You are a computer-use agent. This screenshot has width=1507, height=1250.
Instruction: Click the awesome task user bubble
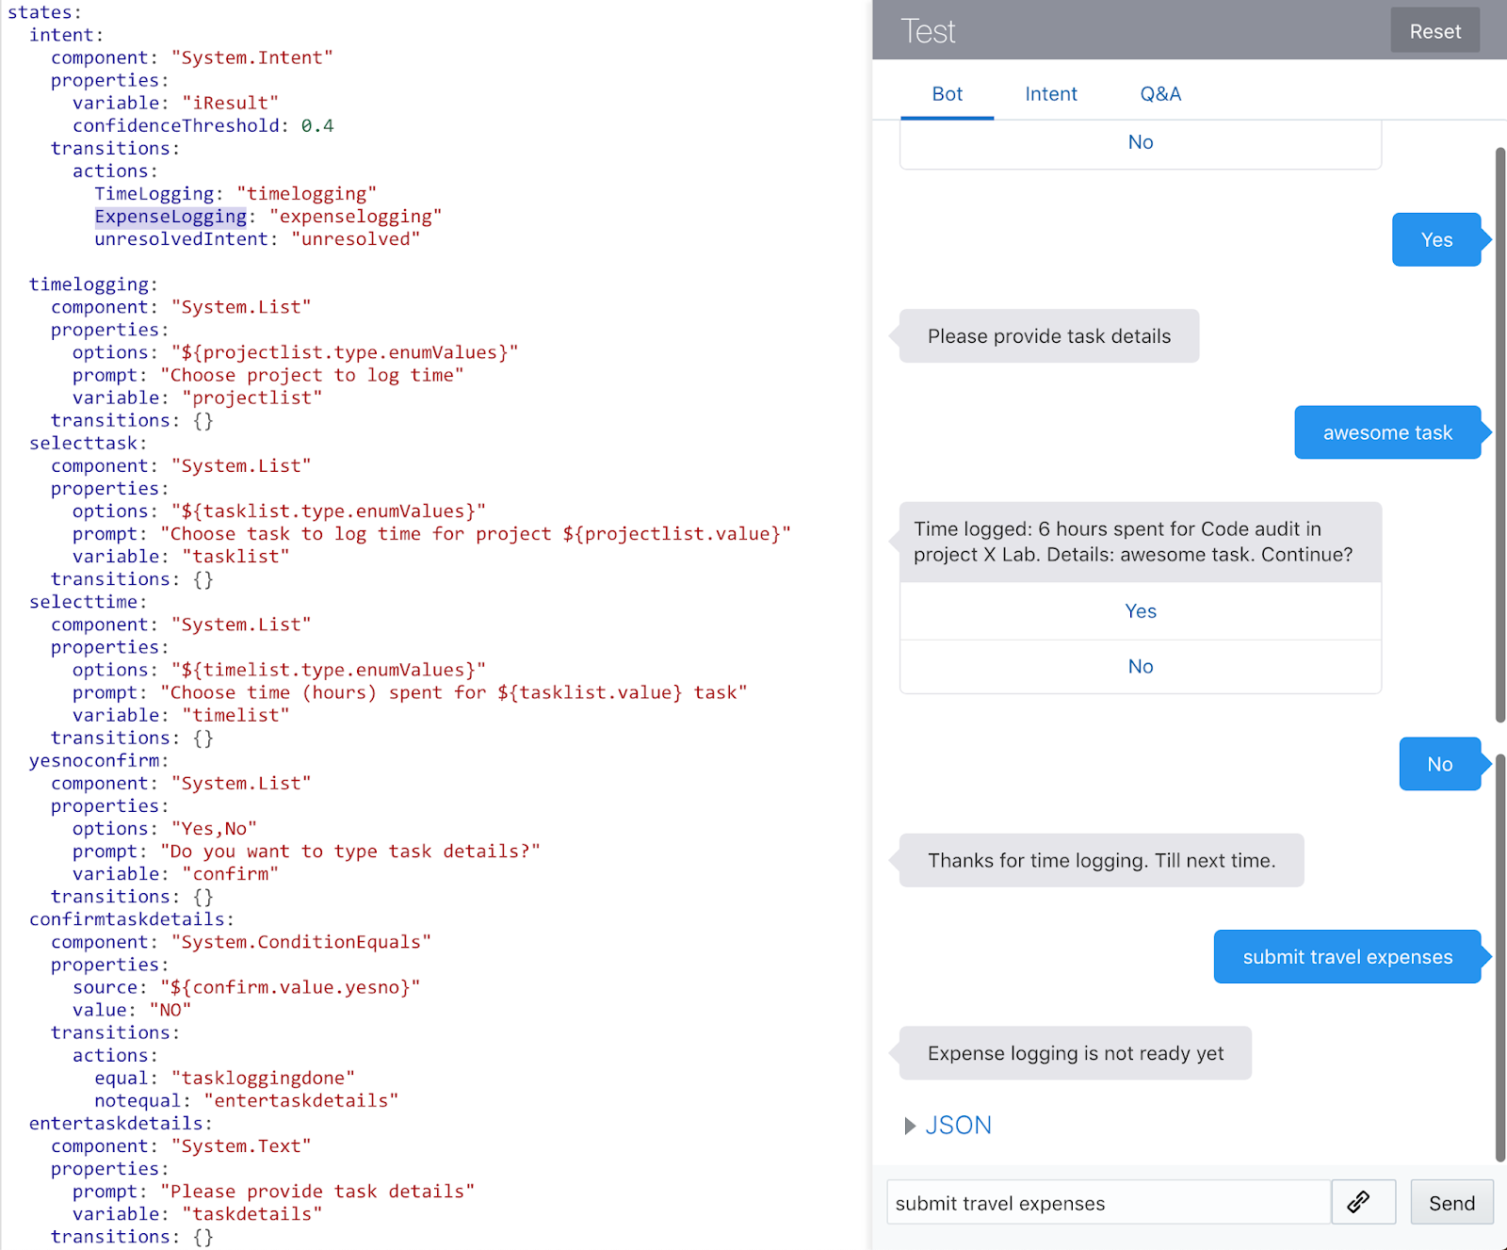click(1387, 432)
